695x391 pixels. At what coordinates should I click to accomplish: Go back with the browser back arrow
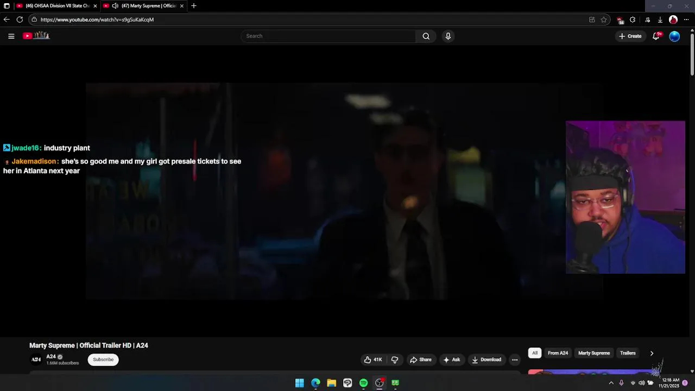[7, 20]
